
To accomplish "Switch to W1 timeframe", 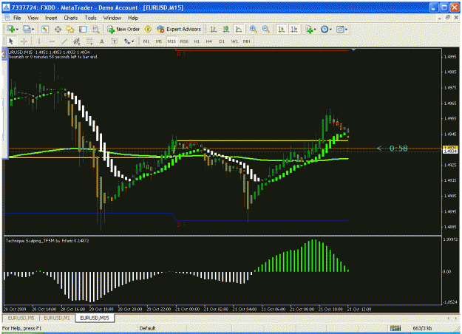I will coord(234,41).
